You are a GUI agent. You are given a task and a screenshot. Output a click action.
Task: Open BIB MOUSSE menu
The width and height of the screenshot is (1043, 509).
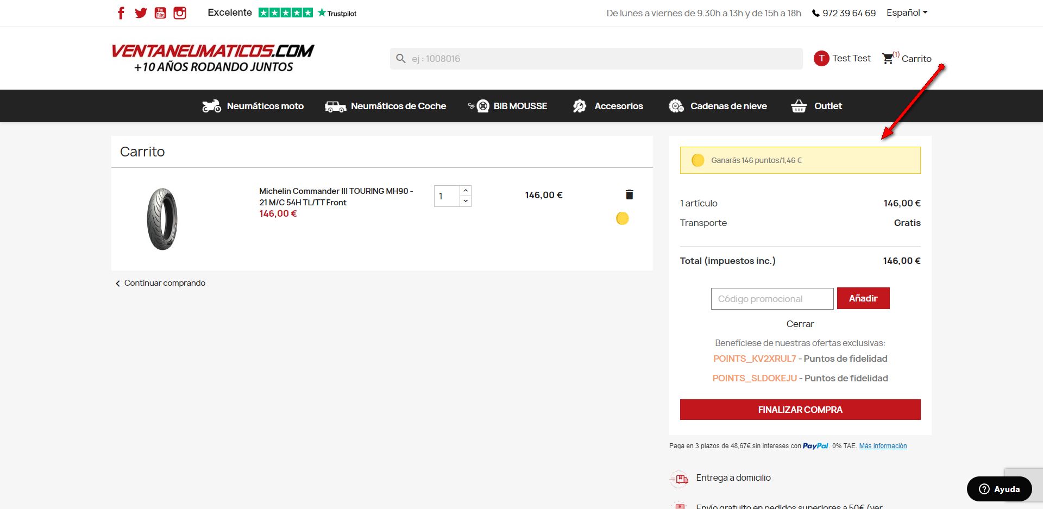pos(520,106)
